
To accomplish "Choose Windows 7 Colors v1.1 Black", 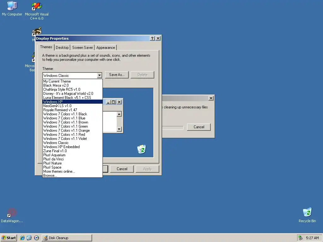I will click(x=73, y=114).
